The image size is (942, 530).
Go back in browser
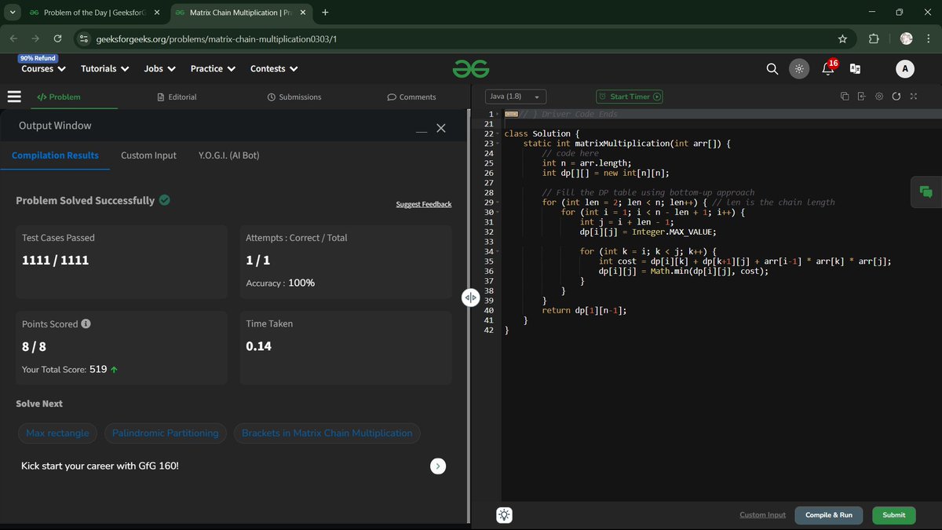click(13, 38)
